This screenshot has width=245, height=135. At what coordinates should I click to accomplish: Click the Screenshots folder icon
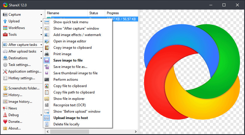(x=5, y=88)
